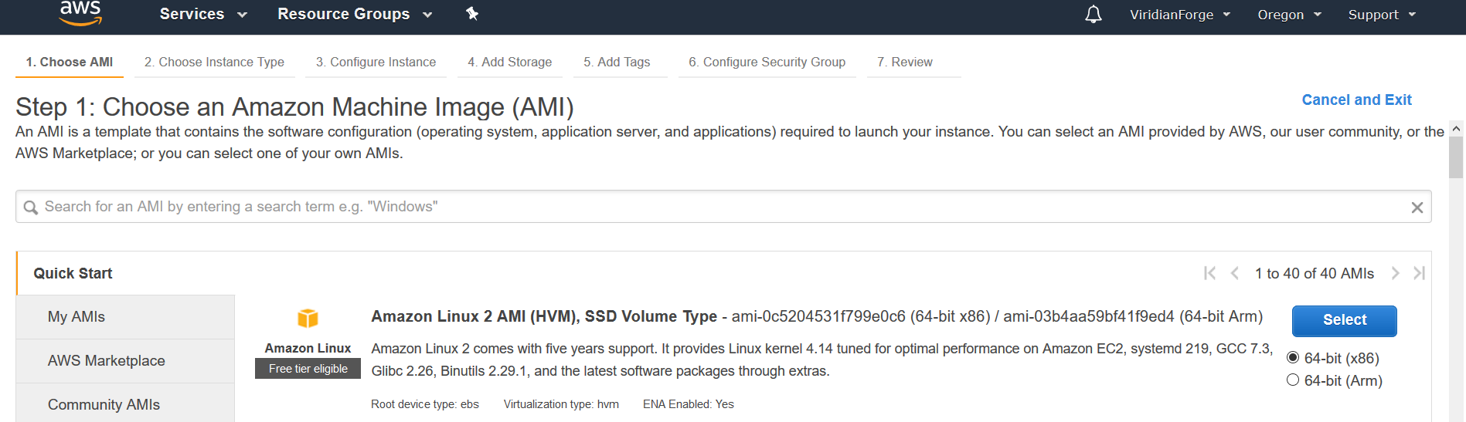1466x422 pixels.
Task: Click 'ENA Enabled: Yes' text
Action: click(689, 404)
